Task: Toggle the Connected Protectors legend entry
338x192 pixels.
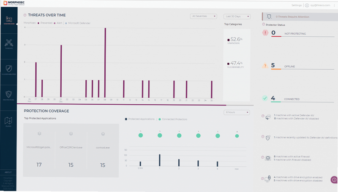Action: point(173,119)
